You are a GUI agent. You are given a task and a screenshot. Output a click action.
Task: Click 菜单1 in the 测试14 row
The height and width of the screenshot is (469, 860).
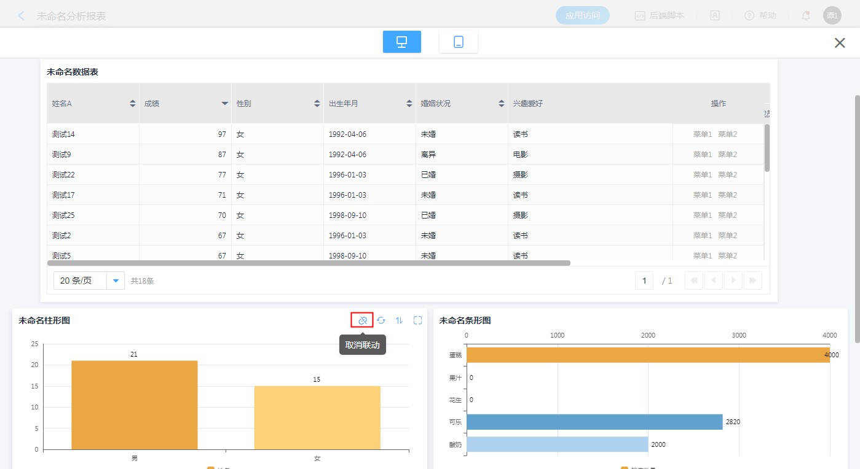click(702, 134)
